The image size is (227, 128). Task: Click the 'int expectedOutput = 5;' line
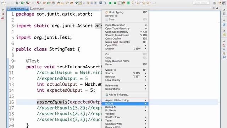tap(66, 90)
